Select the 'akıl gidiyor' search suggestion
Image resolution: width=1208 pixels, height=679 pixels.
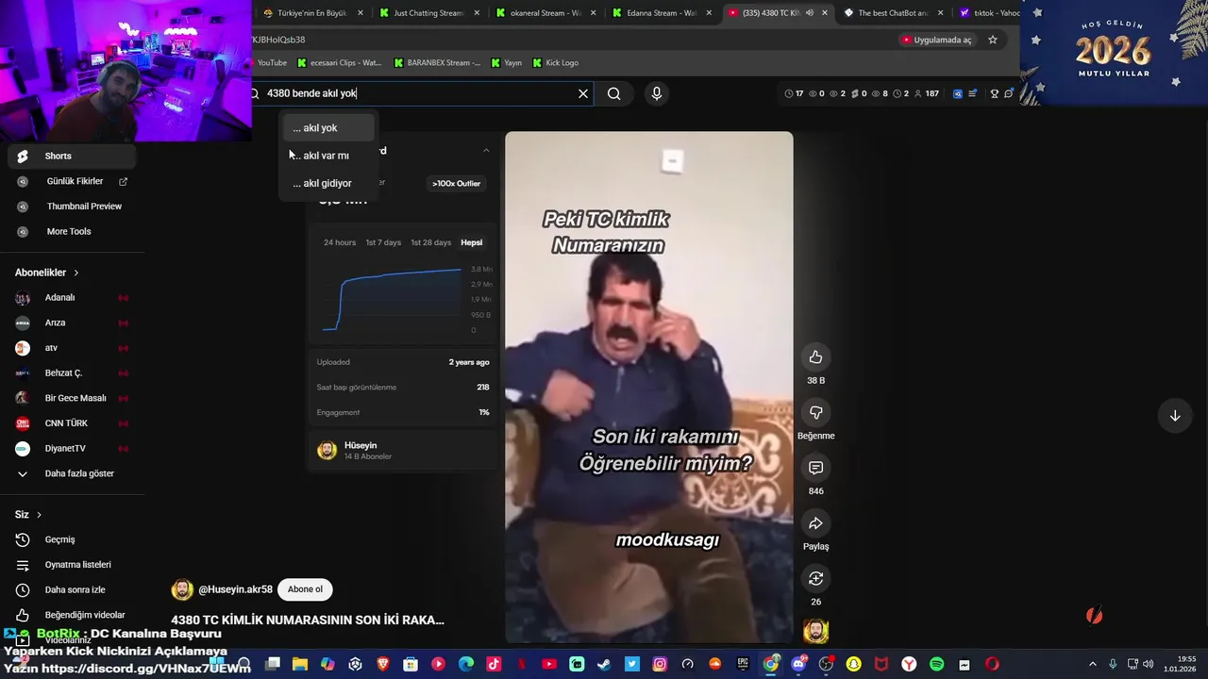coord(328,183)
